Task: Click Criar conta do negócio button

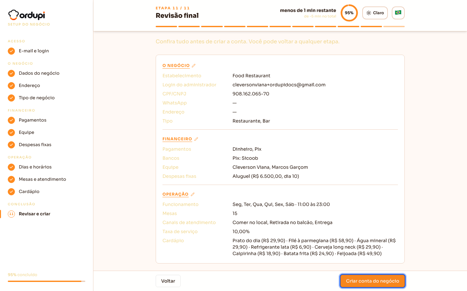Action: tap(373, 281)
